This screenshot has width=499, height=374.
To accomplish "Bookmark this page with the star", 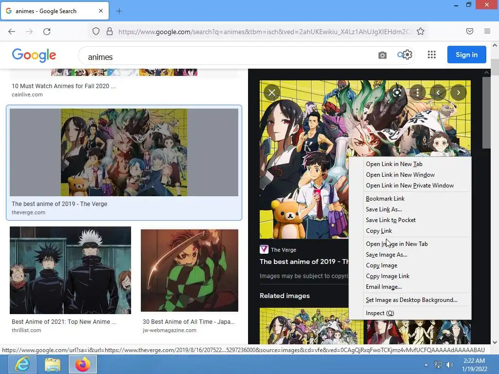I will (421, 32).
